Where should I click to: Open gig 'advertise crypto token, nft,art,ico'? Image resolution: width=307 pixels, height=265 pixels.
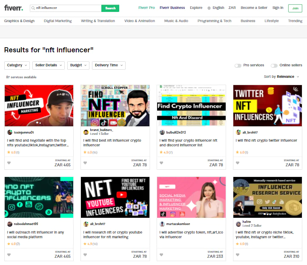click(191, 234)
